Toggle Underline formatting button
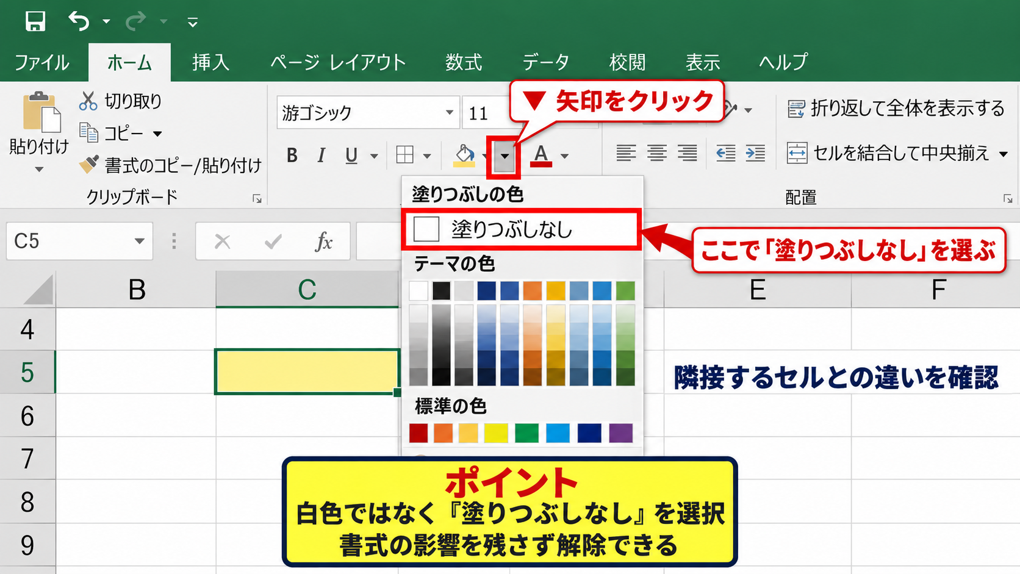 click(351, 156)
